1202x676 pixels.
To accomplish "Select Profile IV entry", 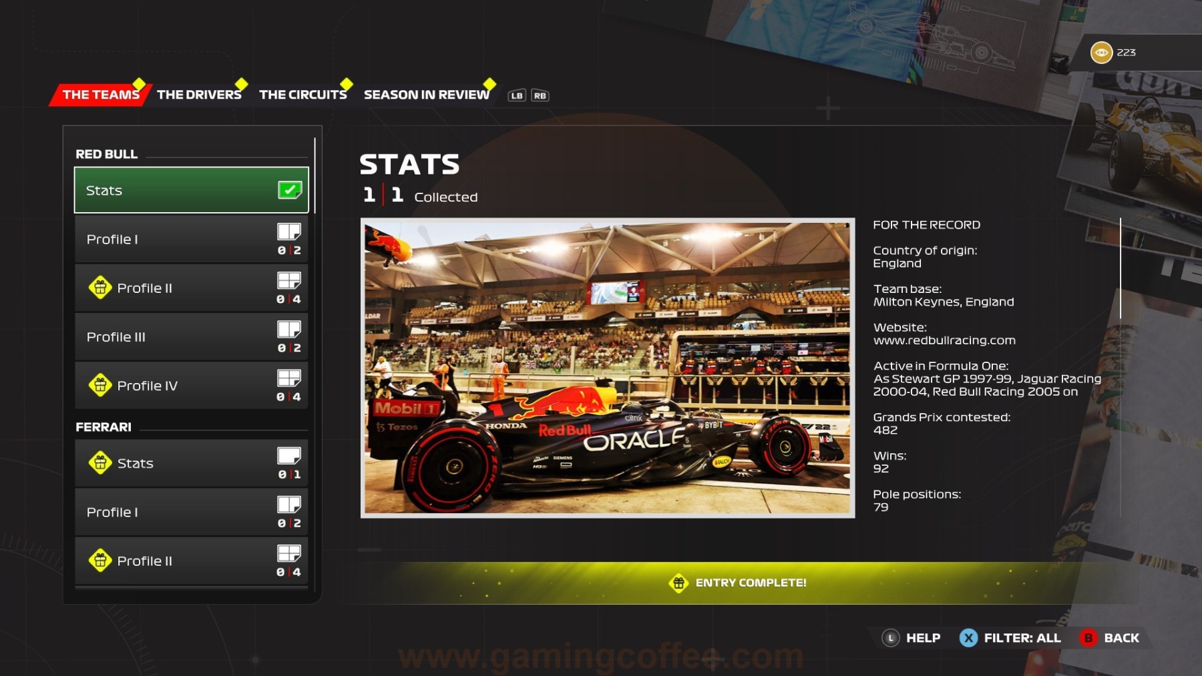I will click(x=191, y=385).
